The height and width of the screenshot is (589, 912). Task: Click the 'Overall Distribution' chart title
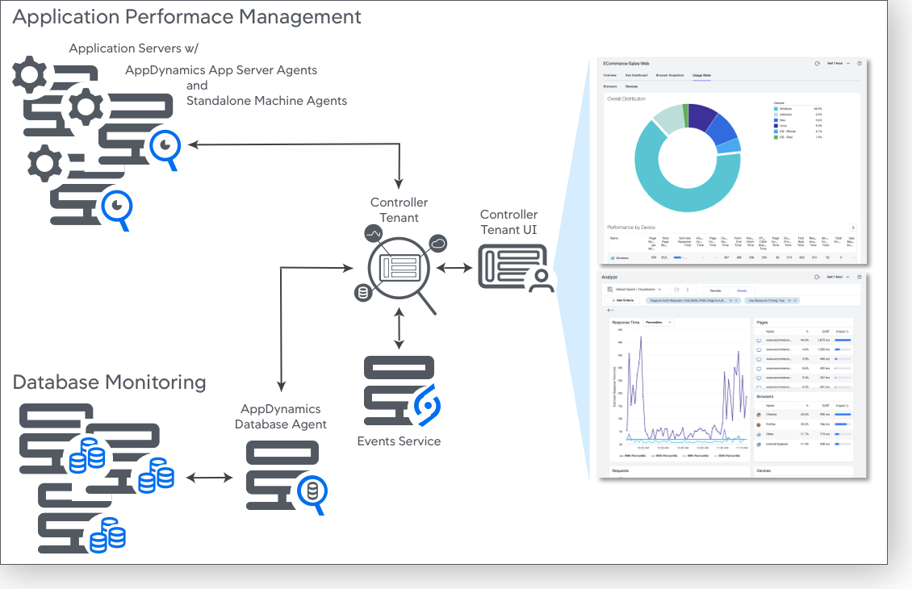626,99
